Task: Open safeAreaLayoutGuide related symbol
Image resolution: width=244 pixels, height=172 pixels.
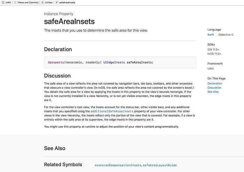Action: pos(160,165)
